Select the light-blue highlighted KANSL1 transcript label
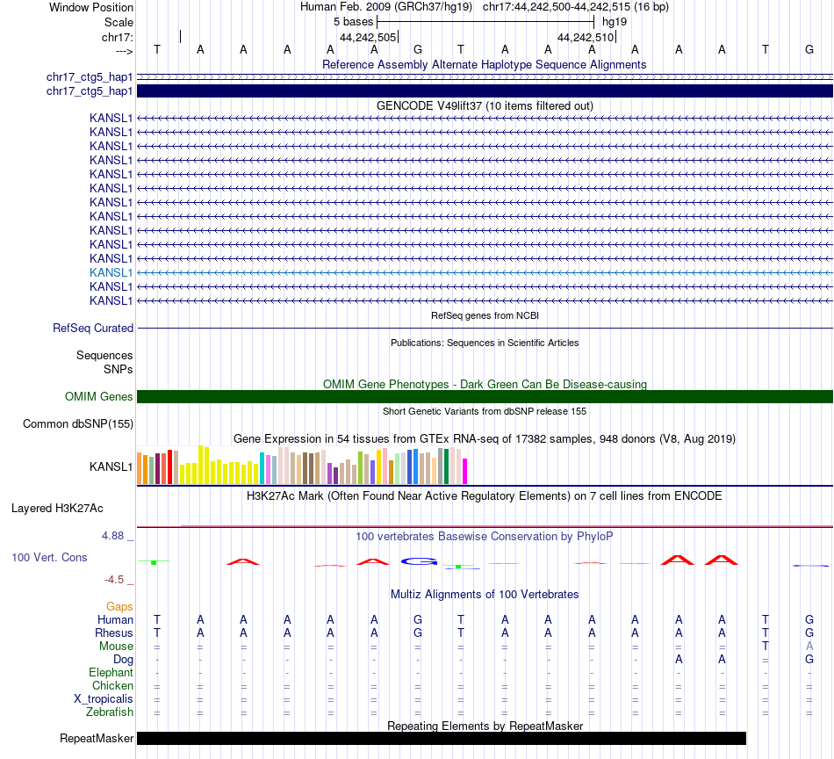This screenshot has width=834, height=759. pyautogui.click(x=111, y=272)
